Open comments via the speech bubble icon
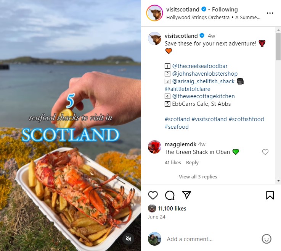This screenshot has width=281, height=251. coord(170,195)
